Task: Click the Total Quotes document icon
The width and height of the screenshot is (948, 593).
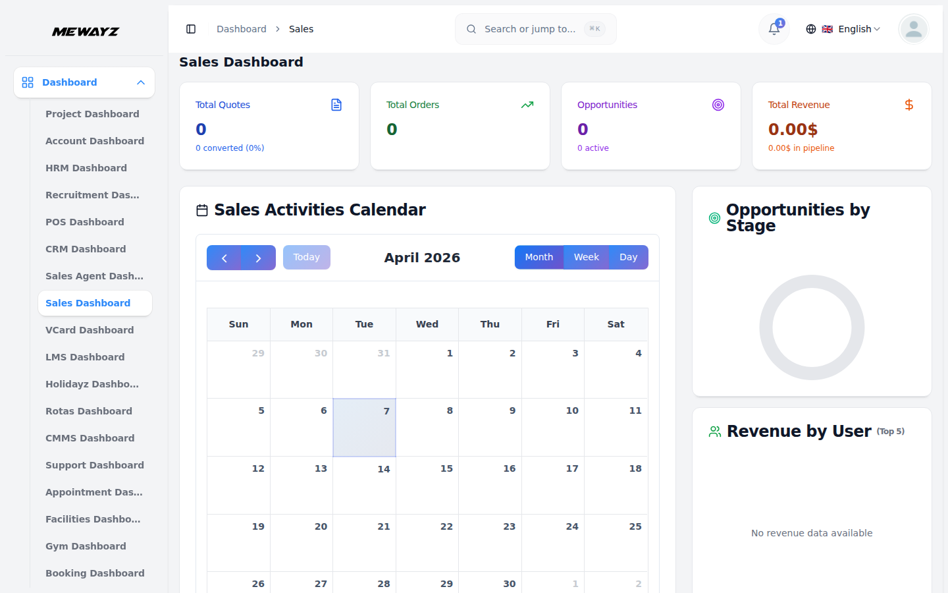Action: (336, 104)
